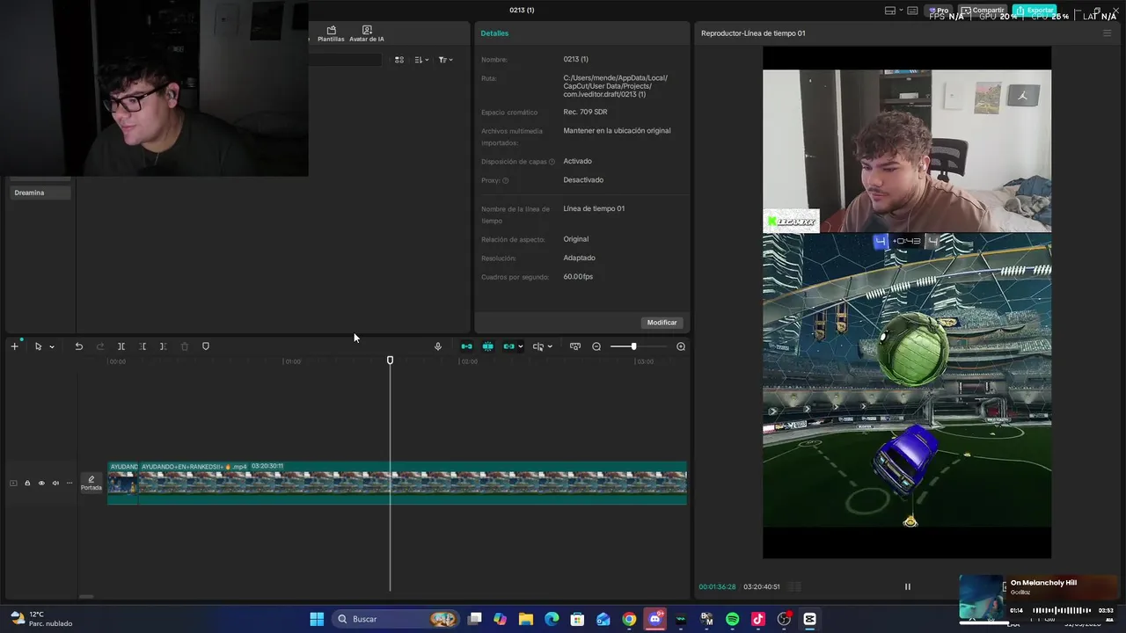
Task: Toggle auto snapping in timeline
Action: [x=487, y=346]
